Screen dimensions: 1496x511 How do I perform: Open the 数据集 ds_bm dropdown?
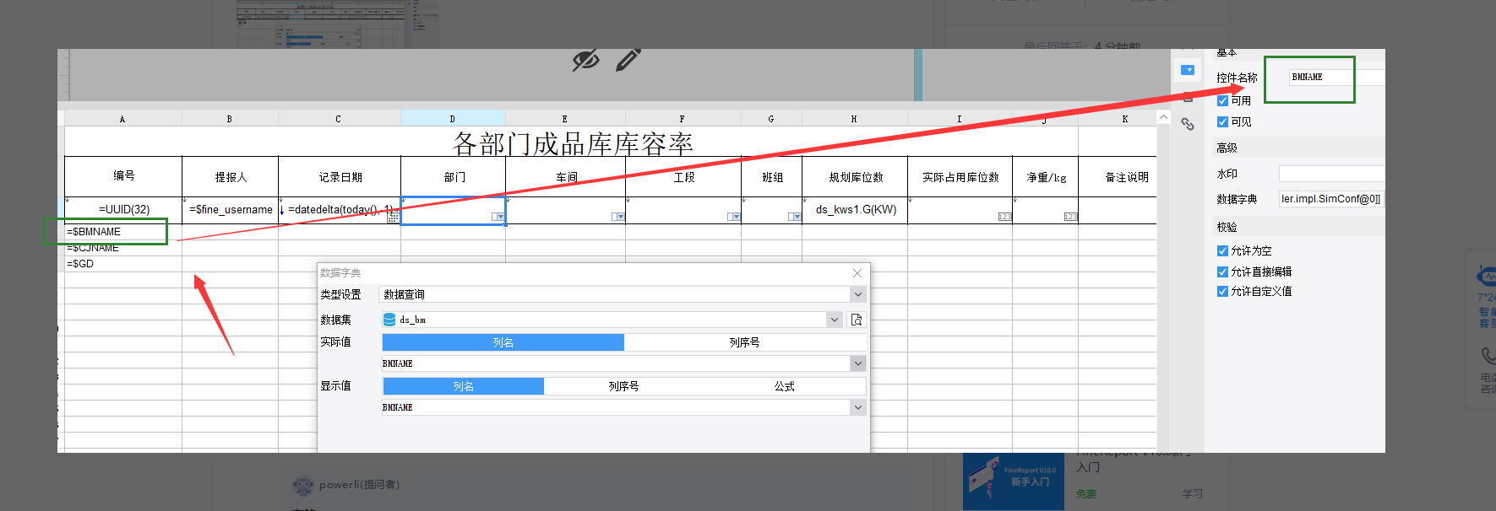835,320
